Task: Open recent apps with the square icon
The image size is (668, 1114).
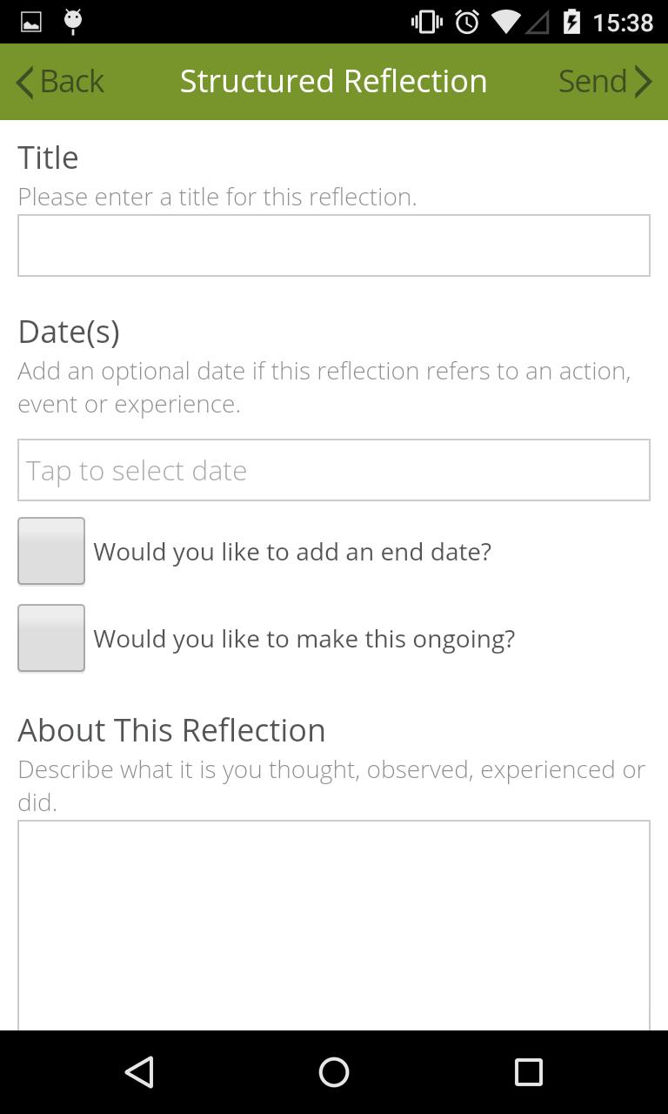Action: (x=528, y=1072)
